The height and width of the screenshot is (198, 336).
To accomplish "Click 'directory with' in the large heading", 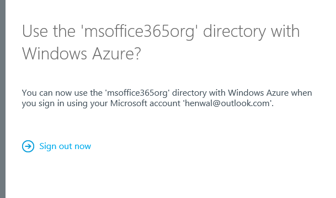I will pyautogui.click(x=251, y=31).
